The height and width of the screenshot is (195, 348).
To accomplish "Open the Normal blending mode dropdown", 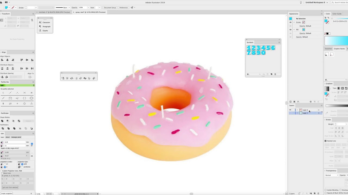I will click(x=332, y=175).
